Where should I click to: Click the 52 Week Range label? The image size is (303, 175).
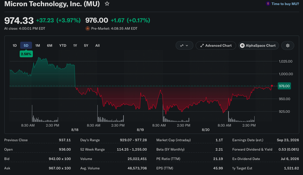pyautogui.click(x=92, y=150)
